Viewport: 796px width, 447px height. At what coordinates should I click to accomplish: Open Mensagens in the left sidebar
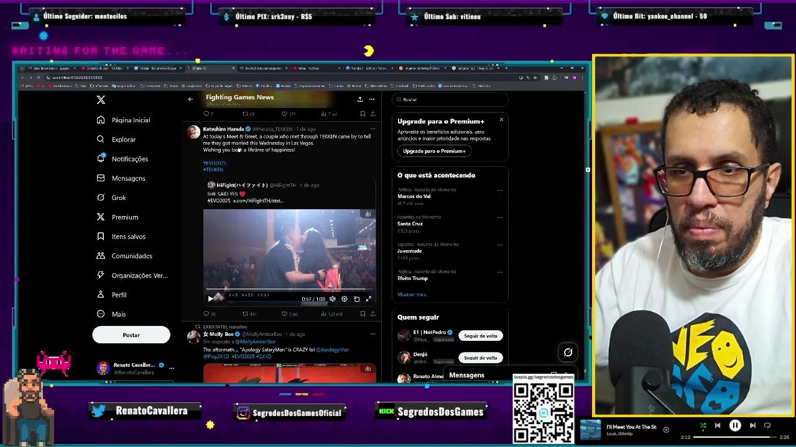point(121,178)
